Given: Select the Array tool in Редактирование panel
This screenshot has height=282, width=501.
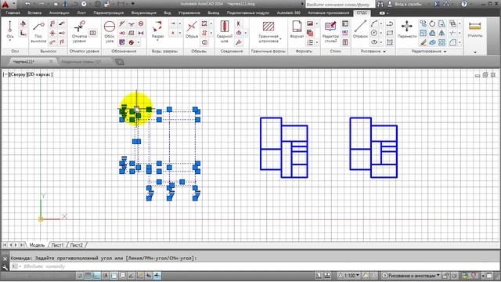Looking at the screenshot, I should 442,42.
